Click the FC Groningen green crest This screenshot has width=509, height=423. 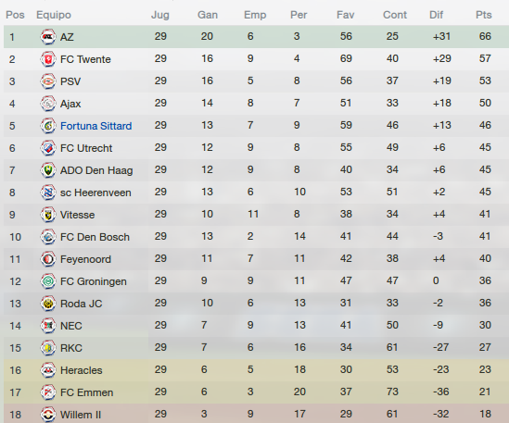[48, 281]
